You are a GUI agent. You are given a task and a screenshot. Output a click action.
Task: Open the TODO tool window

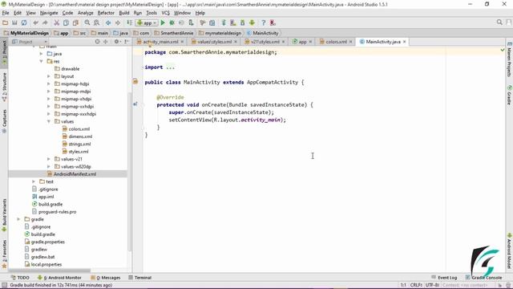pos(20,278)
